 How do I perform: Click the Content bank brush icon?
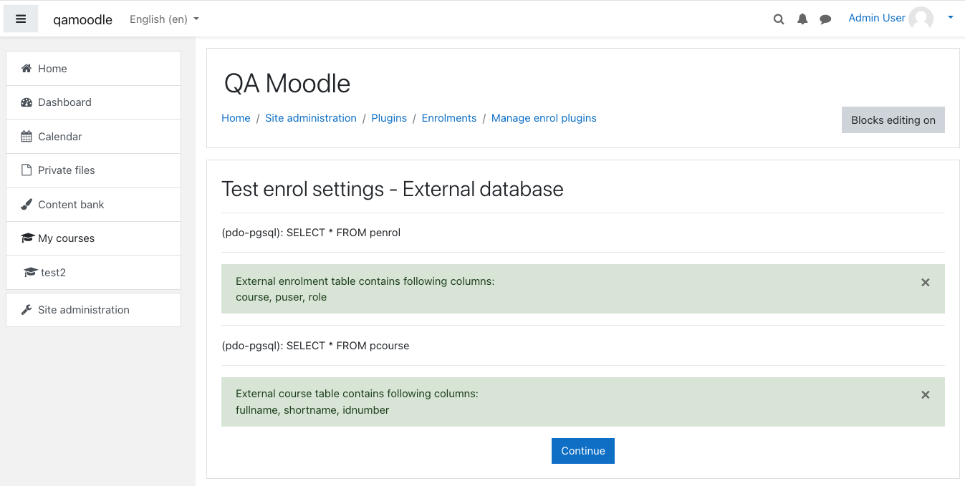[27, 205]
